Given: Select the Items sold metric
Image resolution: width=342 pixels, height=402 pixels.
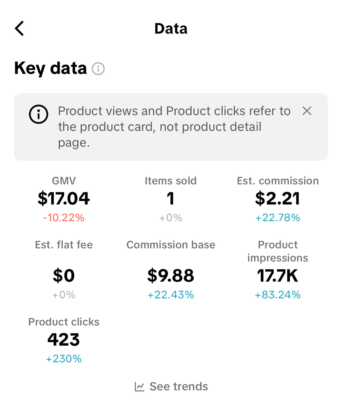Looking at the screenshot, I should point(171,199).
